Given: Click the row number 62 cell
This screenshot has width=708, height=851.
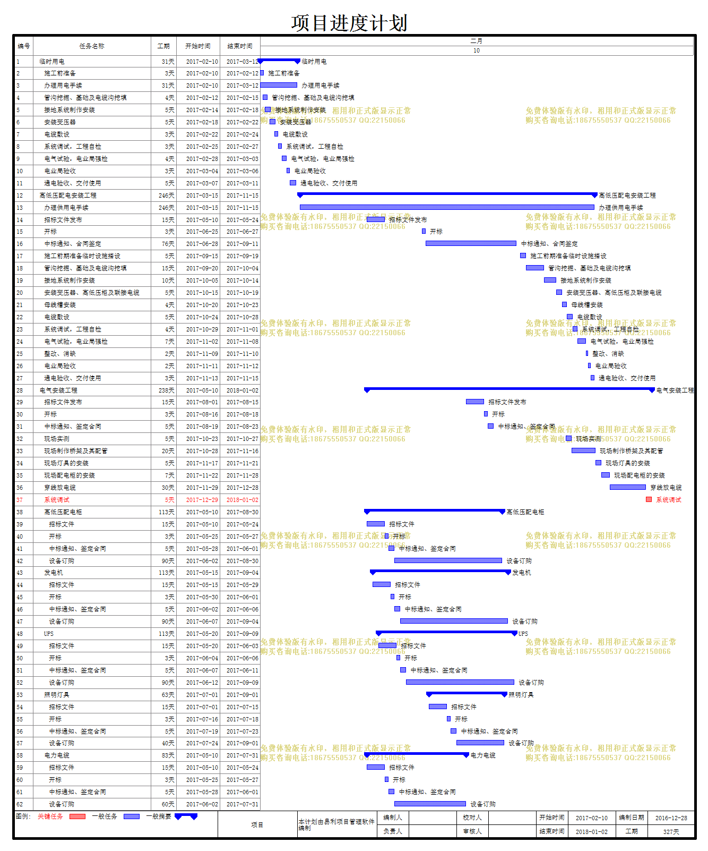Looking at the screenshot, I should (x=24, y=804).
